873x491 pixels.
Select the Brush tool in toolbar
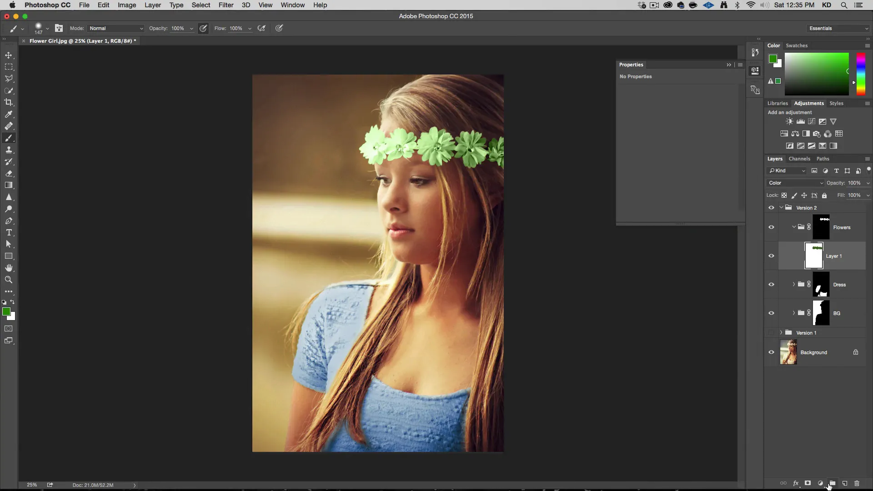click(x=9, y=138)
